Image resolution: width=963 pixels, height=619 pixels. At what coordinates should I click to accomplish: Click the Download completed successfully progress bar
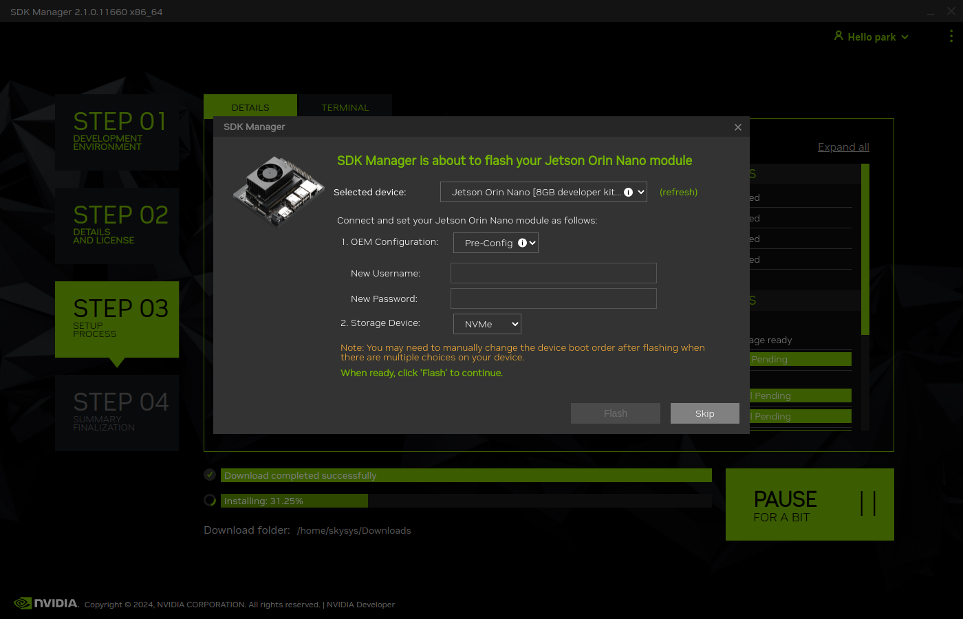tap(466, 475)
